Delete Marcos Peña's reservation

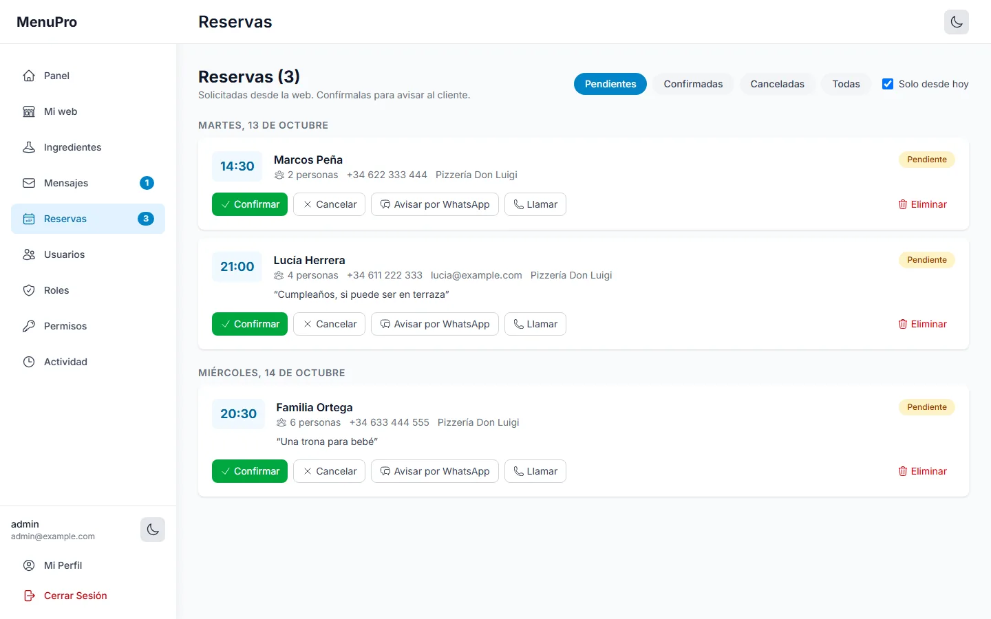pos(922,204)
